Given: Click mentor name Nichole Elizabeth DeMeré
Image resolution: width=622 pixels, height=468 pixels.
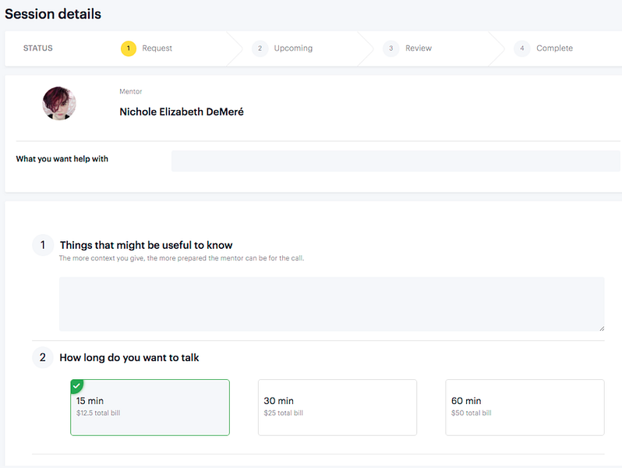Looking at the screenshot, I should [182, 112].
